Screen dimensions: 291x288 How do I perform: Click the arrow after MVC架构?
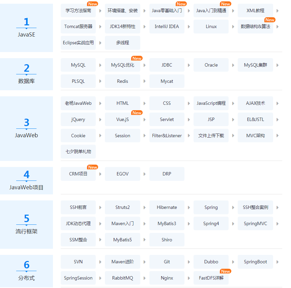tap(278, 136)
